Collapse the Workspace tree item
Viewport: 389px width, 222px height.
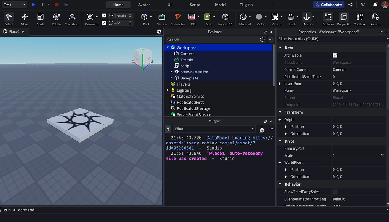[168, 47]
